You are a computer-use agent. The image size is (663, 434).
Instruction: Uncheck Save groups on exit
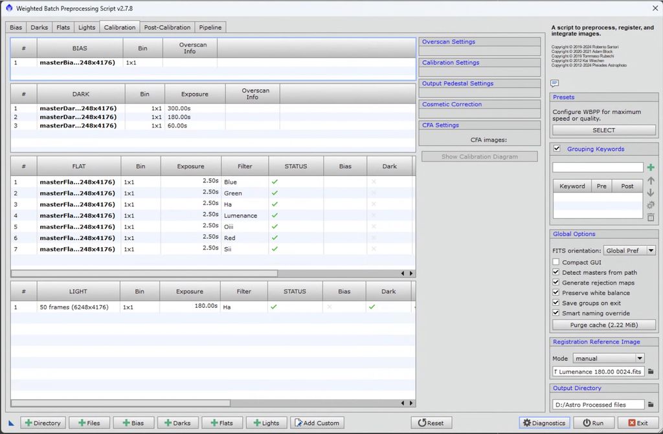coord(556,303)
